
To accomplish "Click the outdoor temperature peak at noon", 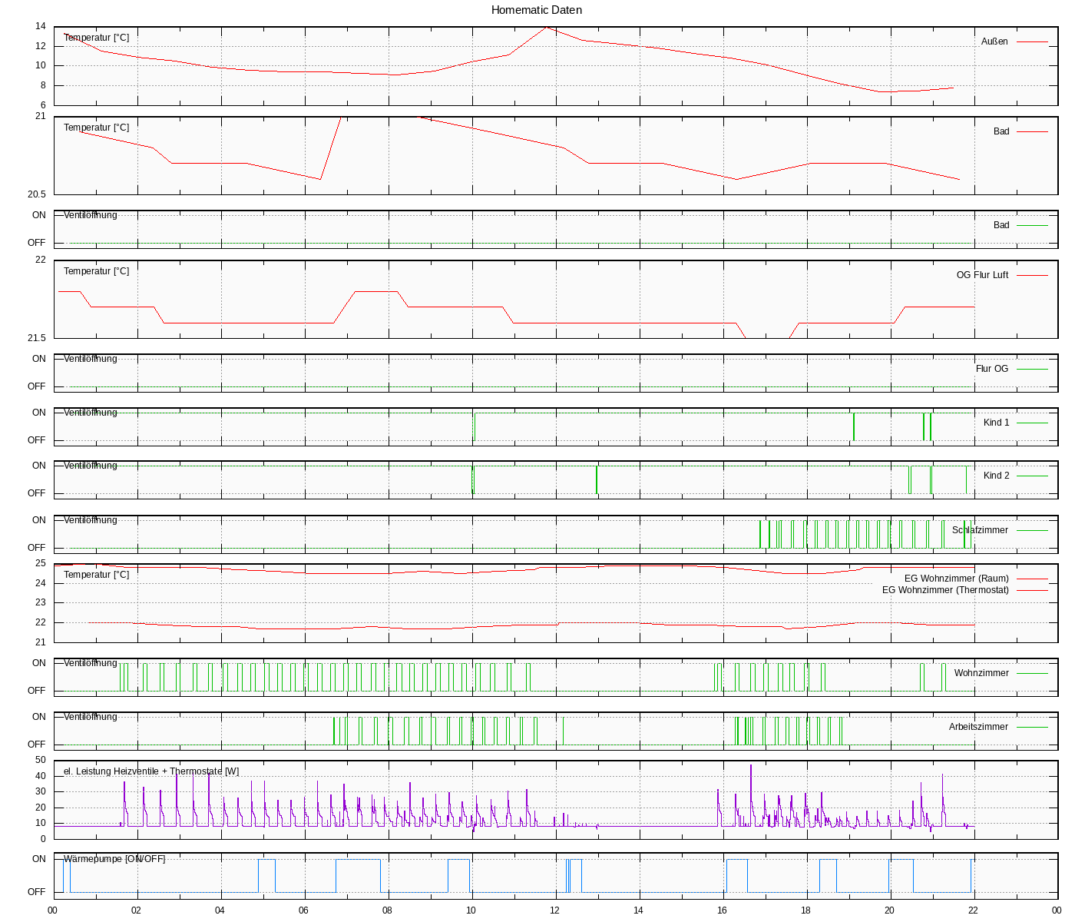I will pyautogui.click(x=546, y=28).
